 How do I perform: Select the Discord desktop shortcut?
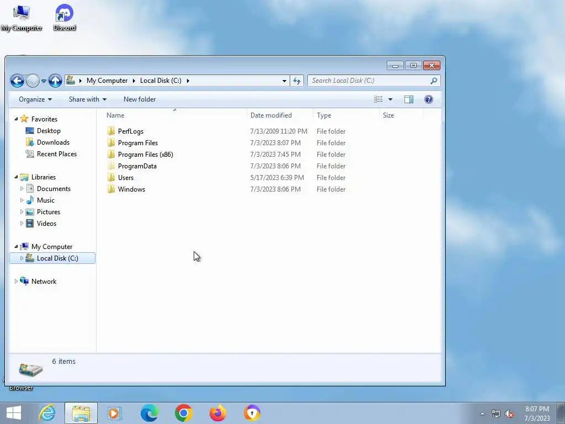(x=65, y=18)
